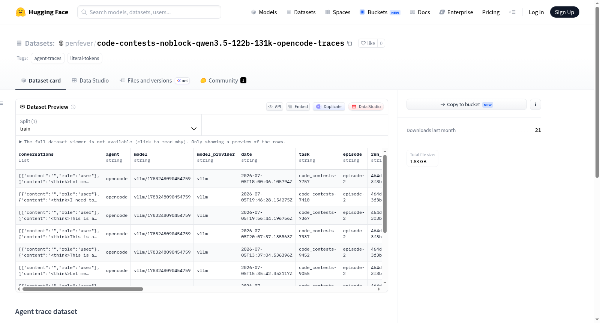
Task: Click the info icon beside Dataset Preview
Action: point(73,107)
